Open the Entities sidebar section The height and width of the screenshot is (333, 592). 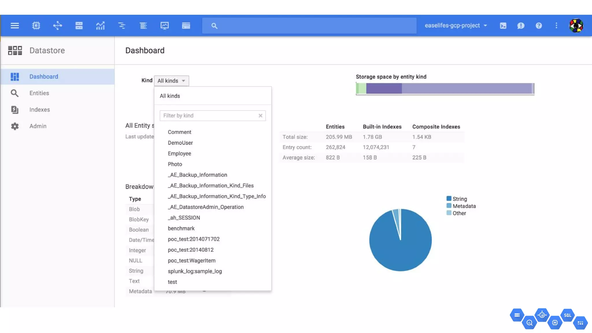[x=39, y=93]
